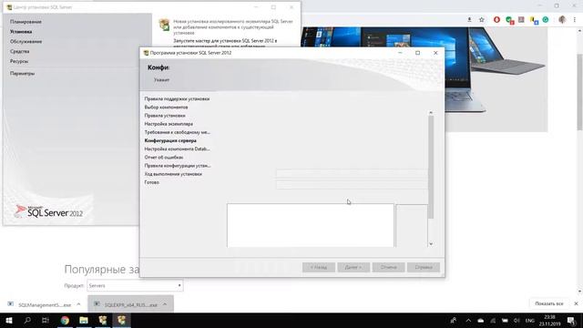Open the Action Center notifications icon
This screenshot has width=583, height=328.
(x=571, y=321)
